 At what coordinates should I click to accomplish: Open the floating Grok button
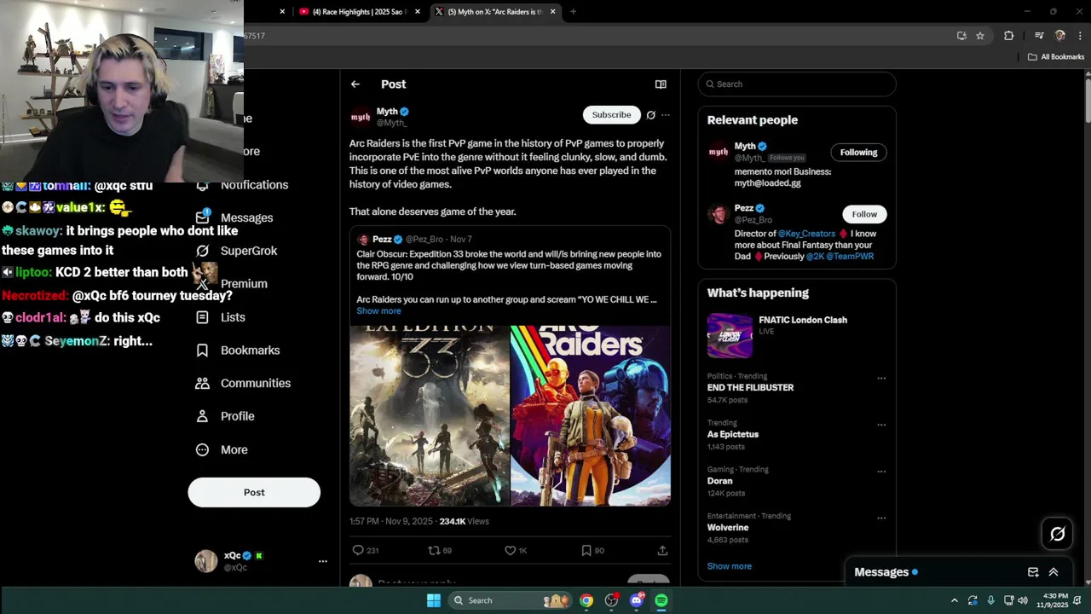point(1058,534)
